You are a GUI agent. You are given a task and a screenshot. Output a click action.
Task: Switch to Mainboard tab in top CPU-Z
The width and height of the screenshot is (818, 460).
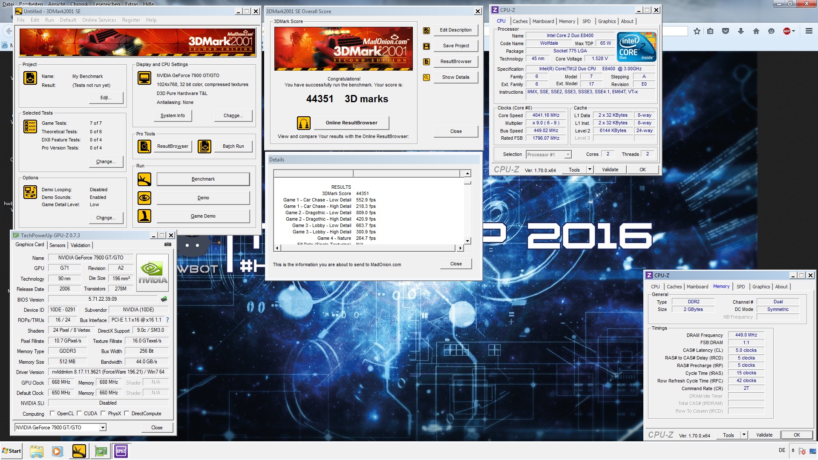click(x=543, y=21)
